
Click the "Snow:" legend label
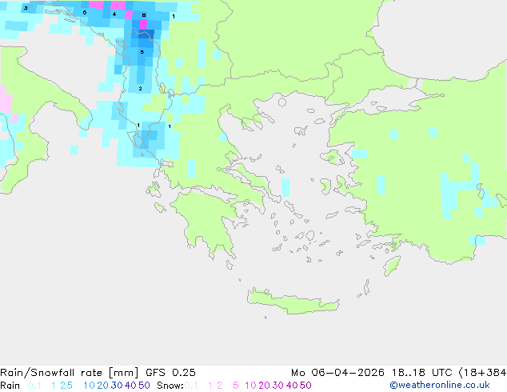(170, 386)
